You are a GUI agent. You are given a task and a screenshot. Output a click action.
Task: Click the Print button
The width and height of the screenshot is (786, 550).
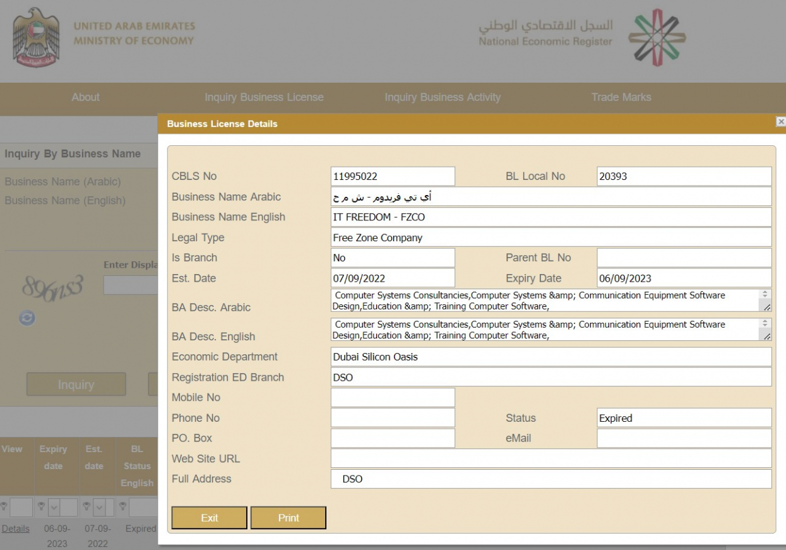pyautogui.click(x=289, y=518)
